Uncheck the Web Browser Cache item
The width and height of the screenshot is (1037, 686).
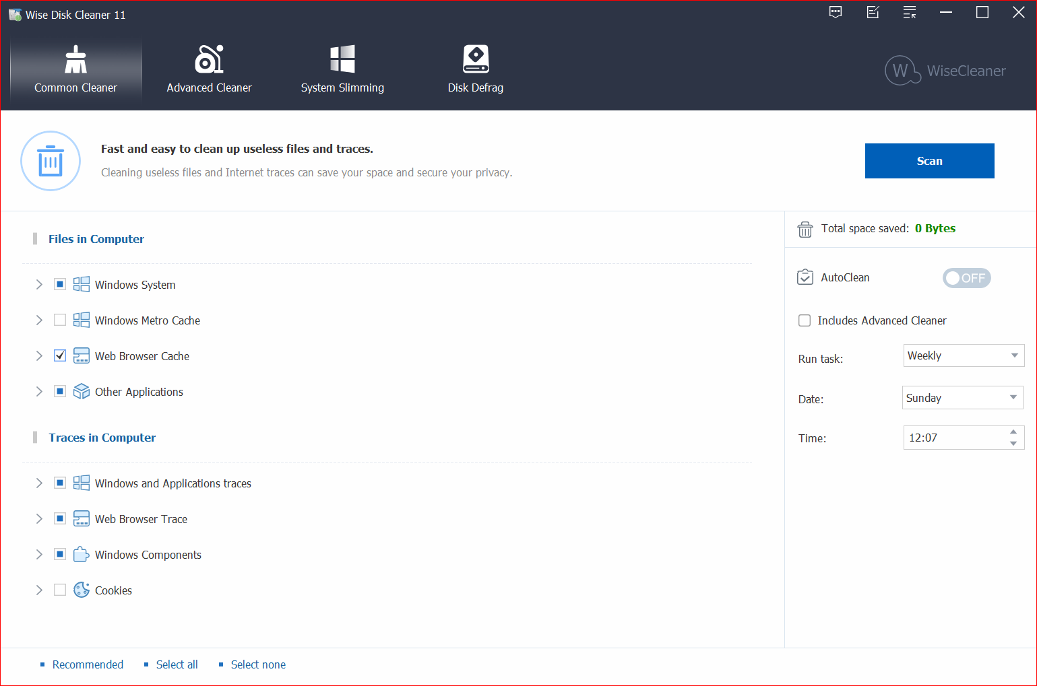click(x=59, y=355)
